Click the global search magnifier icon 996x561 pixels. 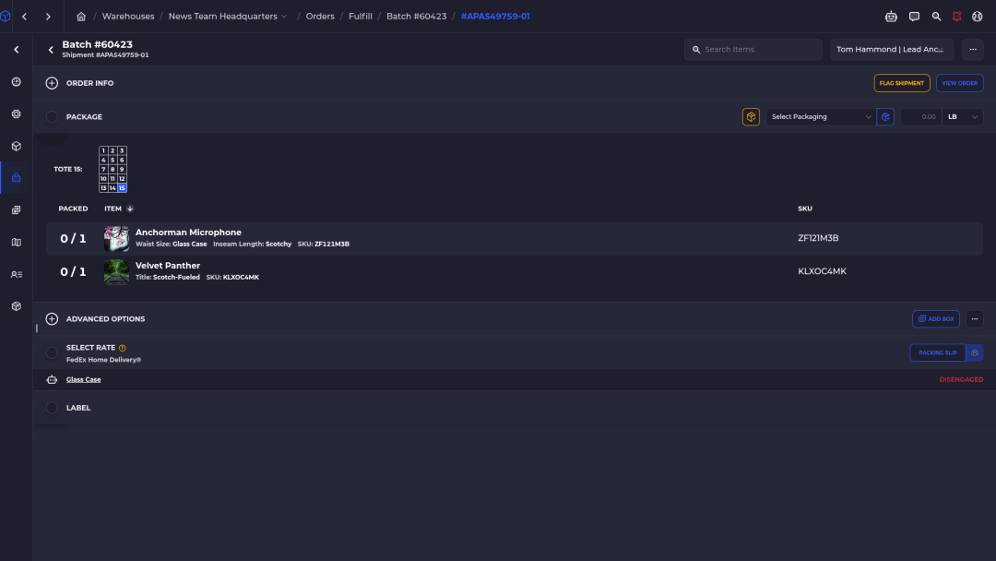coord(936,17)
